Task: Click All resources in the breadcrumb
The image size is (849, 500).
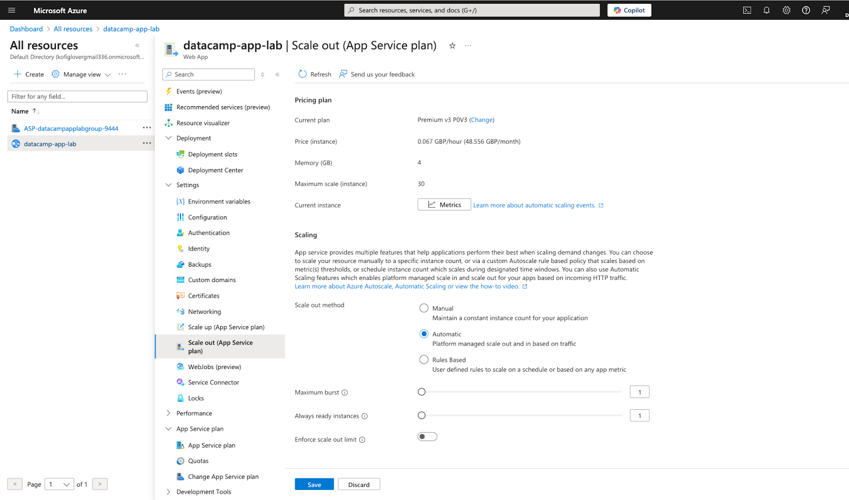Action: [73, 29]
